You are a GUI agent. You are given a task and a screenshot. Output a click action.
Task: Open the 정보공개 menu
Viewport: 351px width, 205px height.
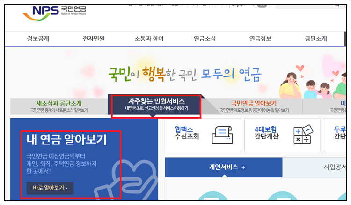tap(38, 38)
